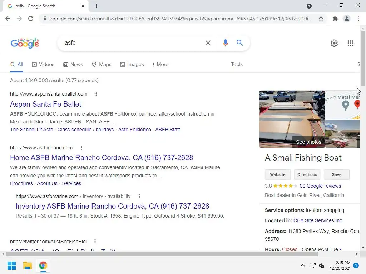The width and height of the screenshot is (366, 274).
Task: Reload the page with refresh icon
Action: (31, 19)
